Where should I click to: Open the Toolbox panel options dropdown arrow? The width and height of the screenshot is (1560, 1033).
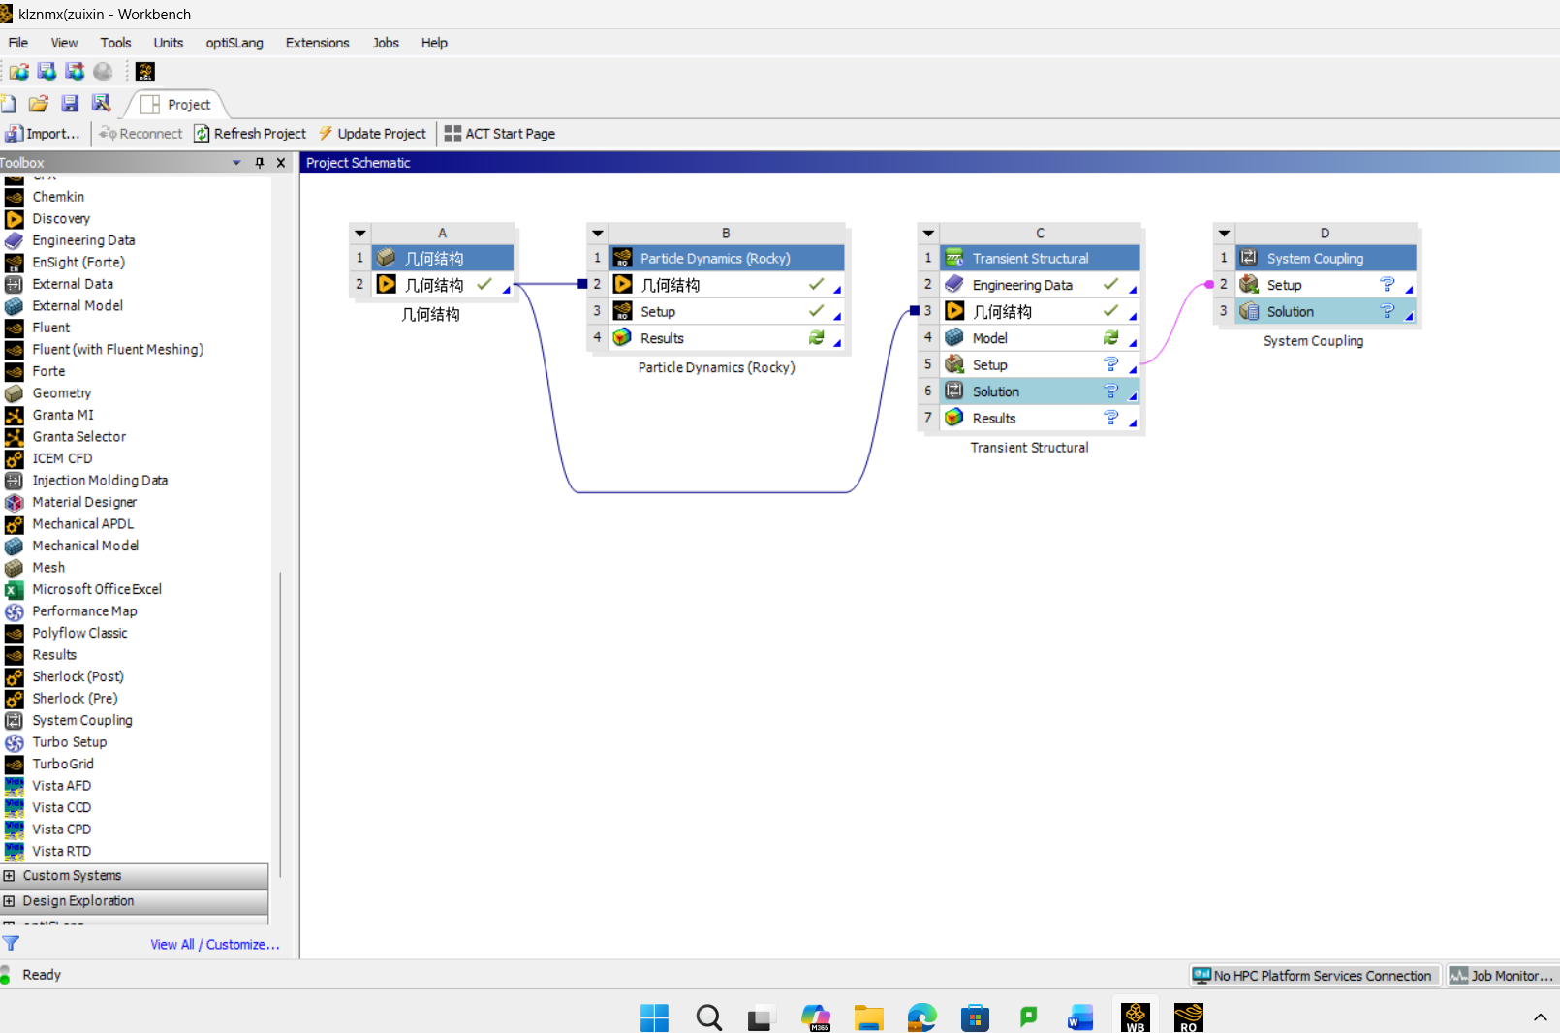tap(236, 163)
